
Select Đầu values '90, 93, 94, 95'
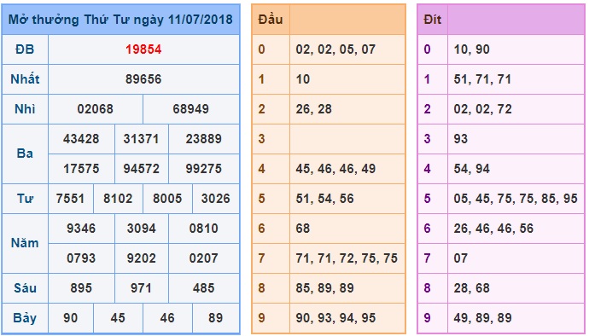point(335,318)
